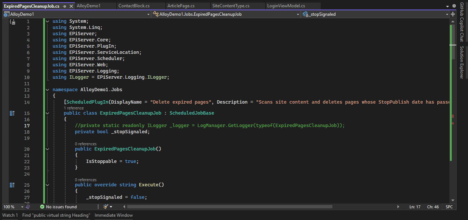
Task: Collapse the ExpiredPagesCleanupJob class body
Action: [47, 113]
